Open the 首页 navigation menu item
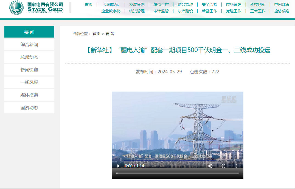The height and width of the screenshot is (189, 295). point(89,4)
